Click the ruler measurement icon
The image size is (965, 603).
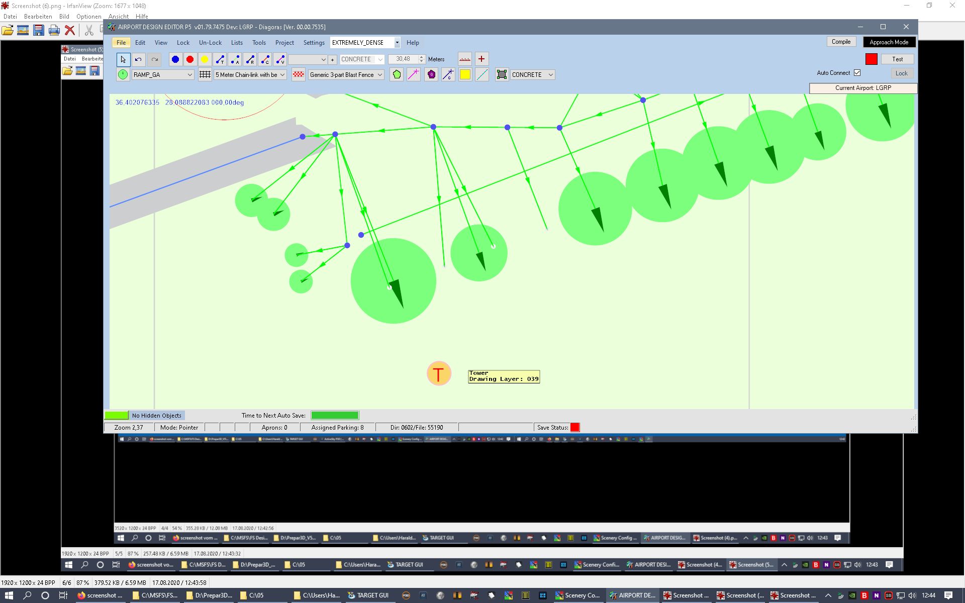[x=465, y=59]
